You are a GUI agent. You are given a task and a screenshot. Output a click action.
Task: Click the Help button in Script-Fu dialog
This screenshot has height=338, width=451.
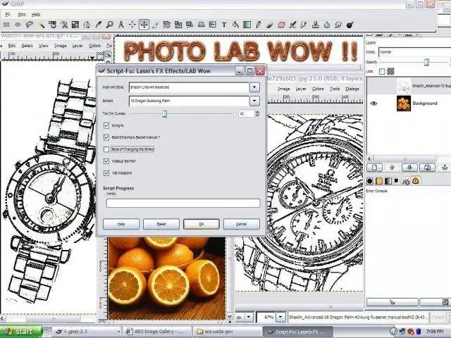pyautogui.click(x=121, y=224)
